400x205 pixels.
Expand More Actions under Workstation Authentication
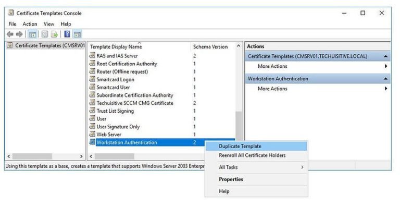point(318,89)
